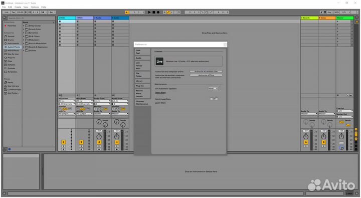361x198 pixels.
Task: Arm the Arrangement Record button
Action: pyautogui.click(x=158, y=12)
